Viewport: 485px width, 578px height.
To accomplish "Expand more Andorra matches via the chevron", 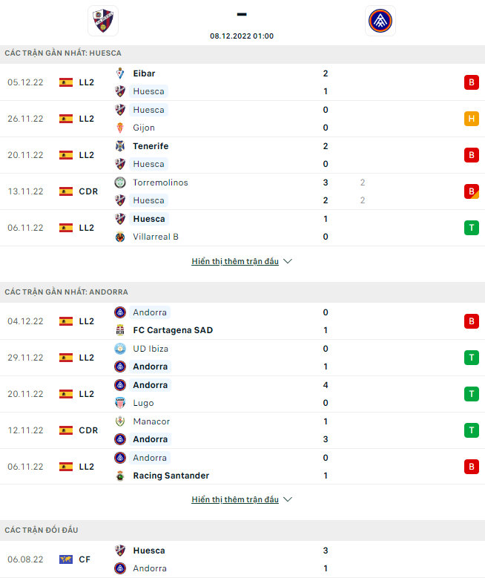I will point(288,499).
